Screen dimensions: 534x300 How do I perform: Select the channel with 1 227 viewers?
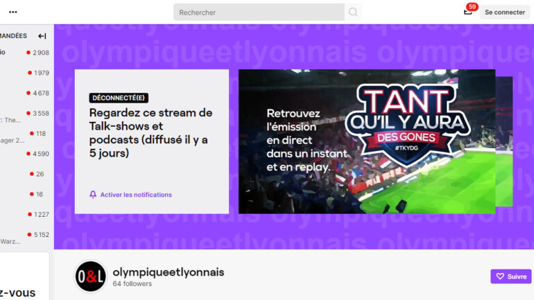[24, 215]
